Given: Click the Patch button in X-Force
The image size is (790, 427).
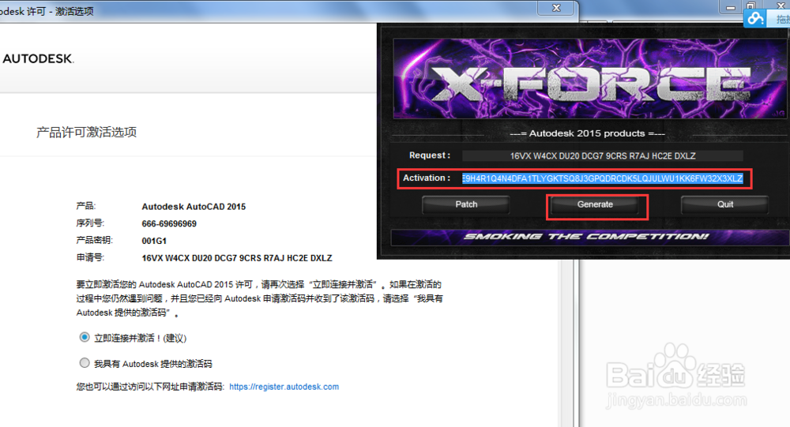Looking at the screenshot, I should [466, 204].
